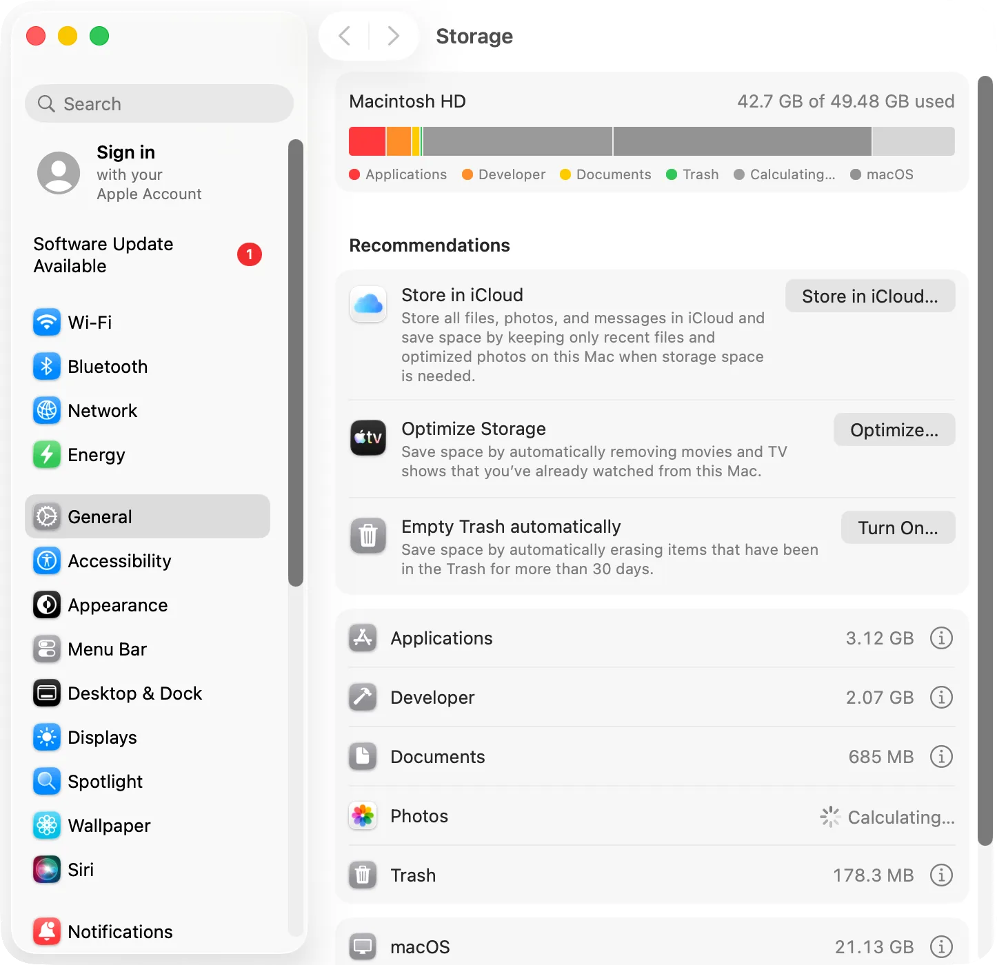Click the Accessibility icon in sidebar
The image size is (997, 965).
[47, 560]
